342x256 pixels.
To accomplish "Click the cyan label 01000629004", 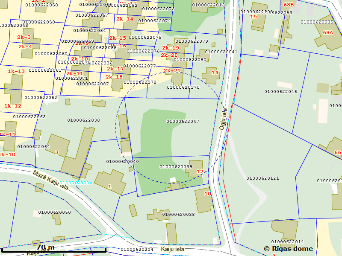I will (x=76, y=183).
